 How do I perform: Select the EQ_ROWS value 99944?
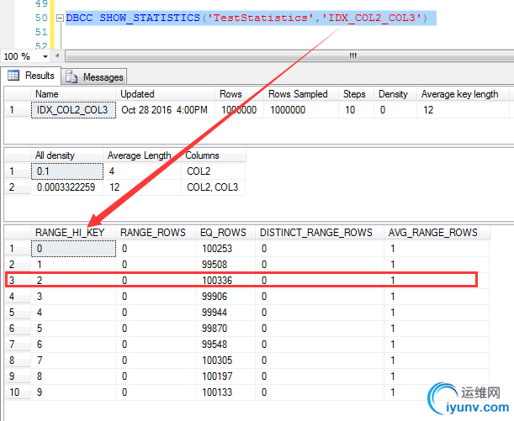(x=225, y=313)
